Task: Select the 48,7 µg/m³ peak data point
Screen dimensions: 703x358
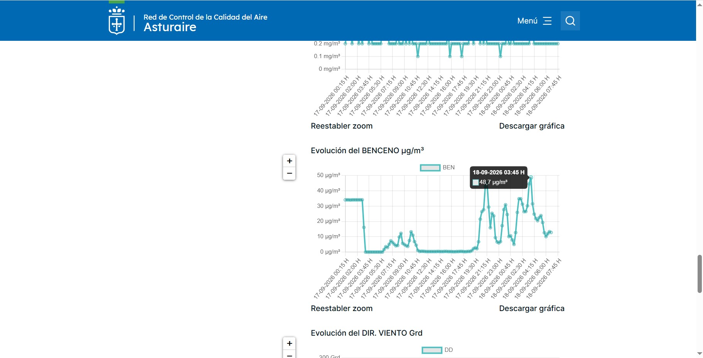Action: [531, 177]
